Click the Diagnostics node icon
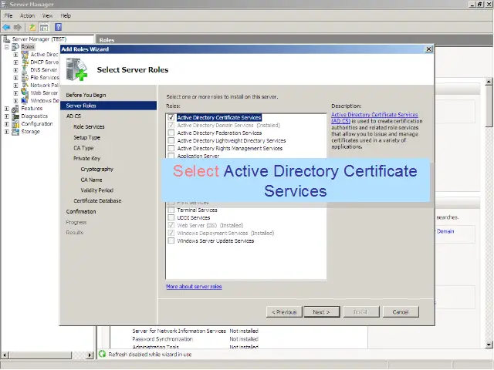 coord(15,116)
